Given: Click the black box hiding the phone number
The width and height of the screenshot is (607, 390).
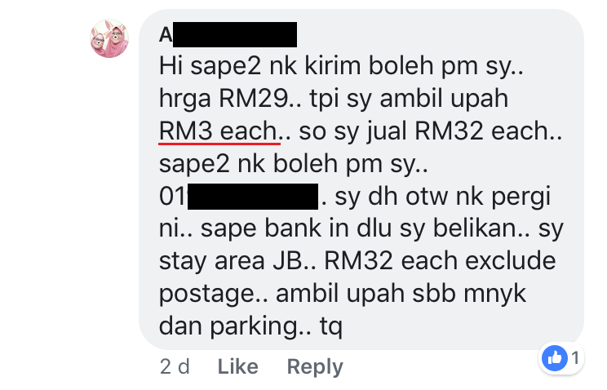Looking at the screenshot, I should point(253,197).
